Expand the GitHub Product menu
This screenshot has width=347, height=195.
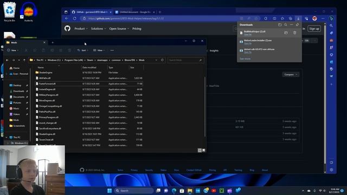click(81, 29)
